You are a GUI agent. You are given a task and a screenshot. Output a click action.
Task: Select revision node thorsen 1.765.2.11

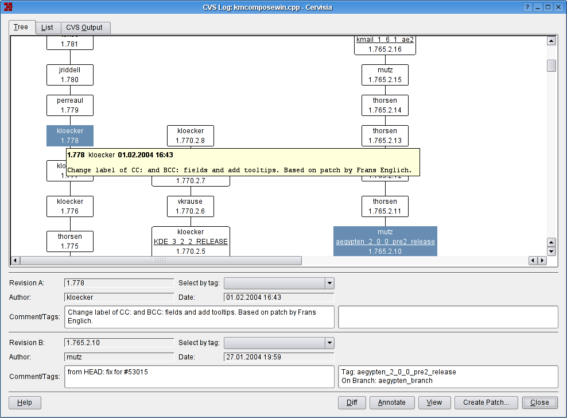tap(385, 206)
